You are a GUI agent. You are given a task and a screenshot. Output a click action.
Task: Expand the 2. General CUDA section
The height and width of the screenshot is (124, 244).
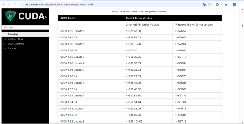click(x=4, y=39)
